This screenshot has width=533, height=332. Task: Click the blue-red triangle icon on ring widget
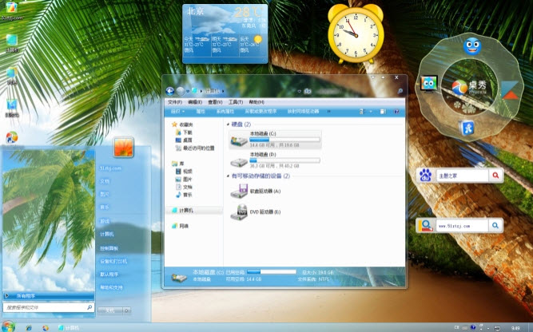click(510, 90)
